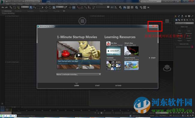The width and height of the screenshot is (195, 118).
Task: Open Autodesk Learning Path AREA thumbnail
Action: click(x=113, y=66)
